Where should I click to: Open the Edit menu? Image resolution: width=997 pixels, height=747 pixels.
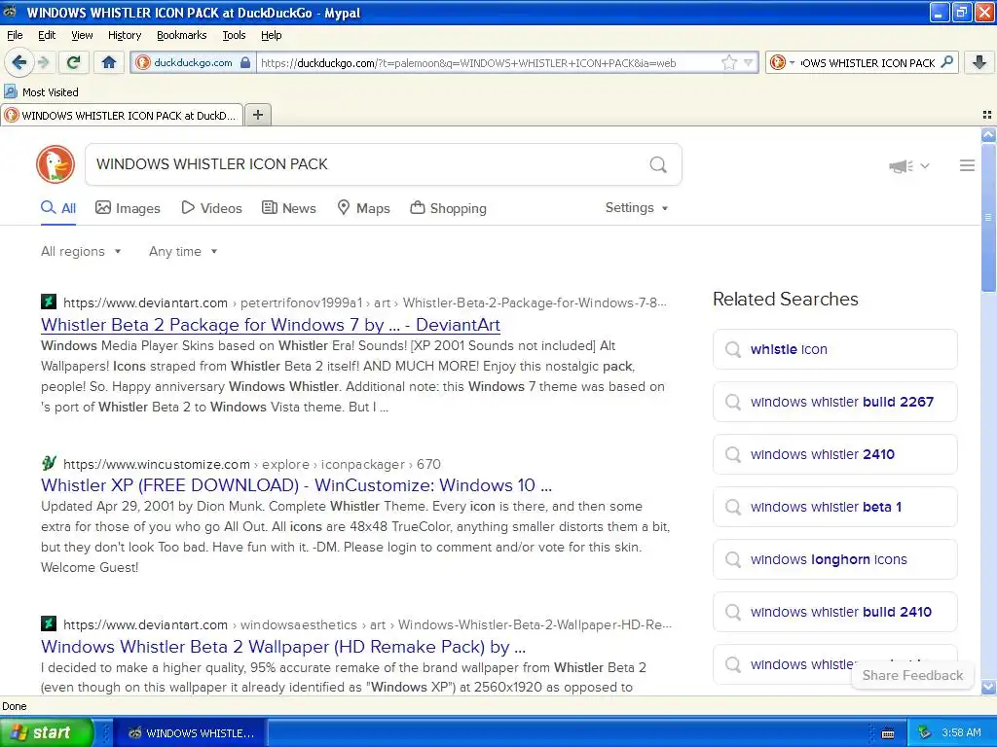tap(47, 35)
